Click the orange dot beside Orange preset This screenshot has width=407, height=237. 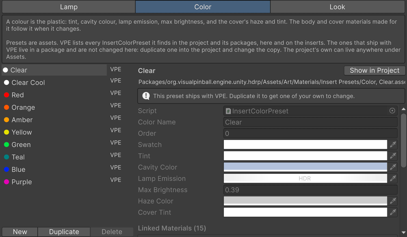pyautogui.click(x=7, y=107)
